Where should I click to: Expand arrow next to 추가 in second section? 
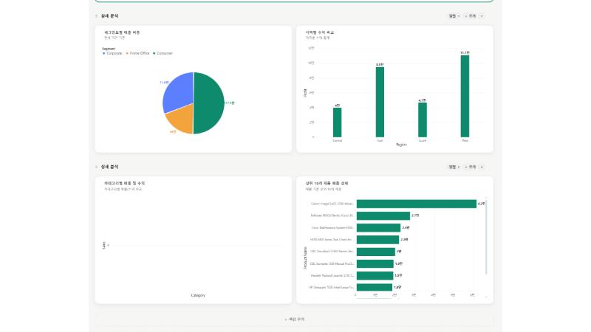point(482,167)
